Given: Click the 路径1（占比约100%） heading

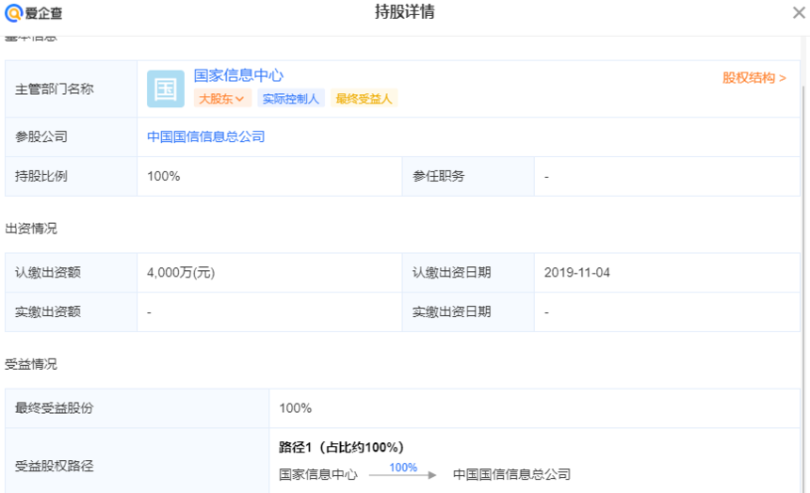Looking at the screenshot, I should pyautogui.click(x=342, y=447).
